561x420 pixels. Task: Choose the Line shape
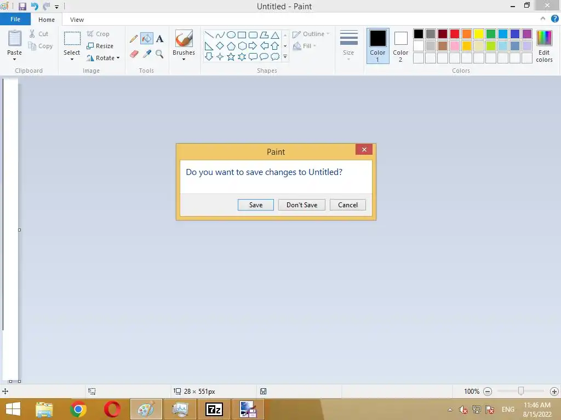click(x=209, y=35)
